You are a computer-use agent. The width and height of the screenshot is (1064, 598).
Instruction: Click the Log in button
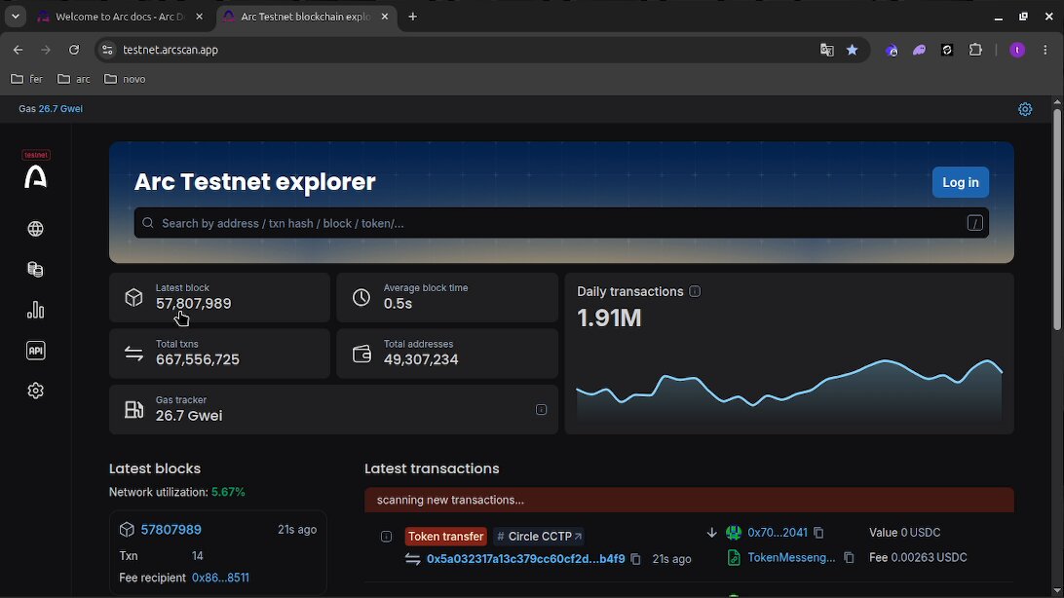tap(960, 182)
